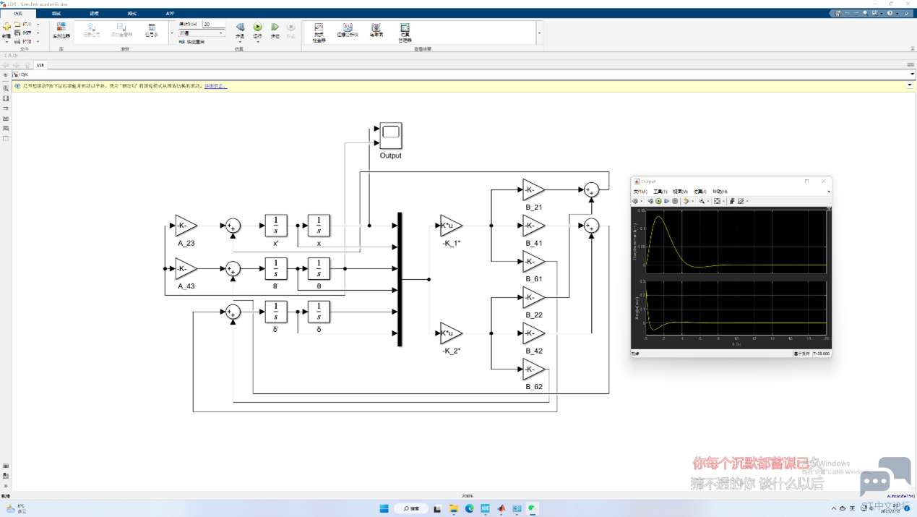Select the LQR model tab
The image size is (917, 517).
tap(40, 65)
